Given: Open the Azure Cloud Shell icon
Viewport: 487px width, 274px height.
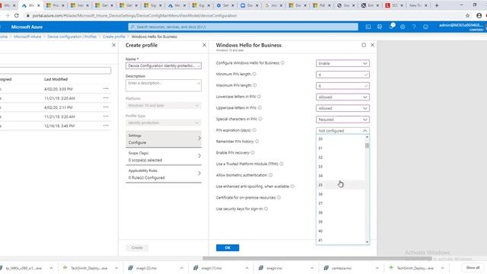Looking at the screenshot, I should pos(368,27).
